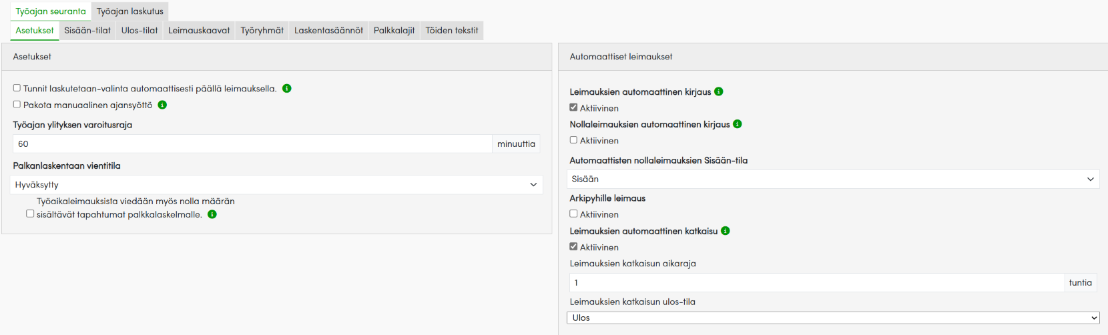
Task: Click Työajan ylityksen varoitusraja minutes field
Action: pos(252,144)
